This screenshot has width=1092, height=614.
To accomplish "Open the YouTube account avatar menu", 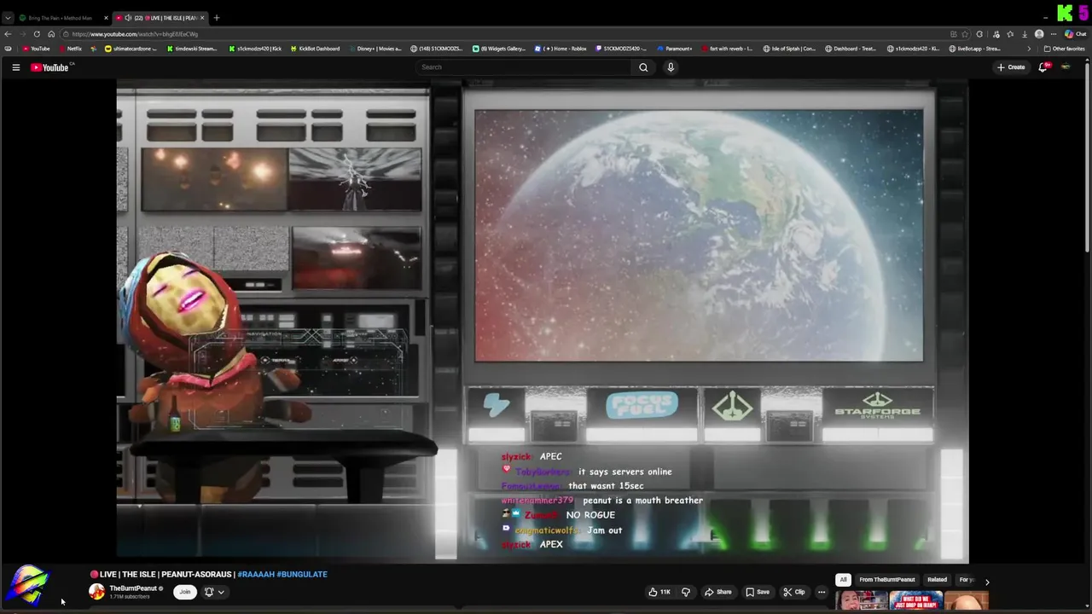I will click(x=1066, y=67).
